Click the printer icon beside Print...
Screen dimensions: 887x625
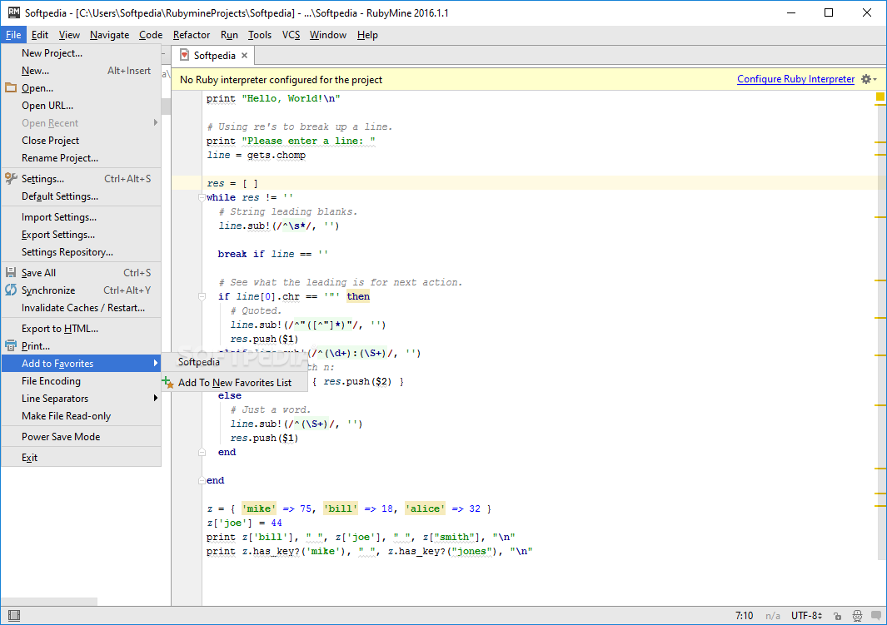(11, 345)
